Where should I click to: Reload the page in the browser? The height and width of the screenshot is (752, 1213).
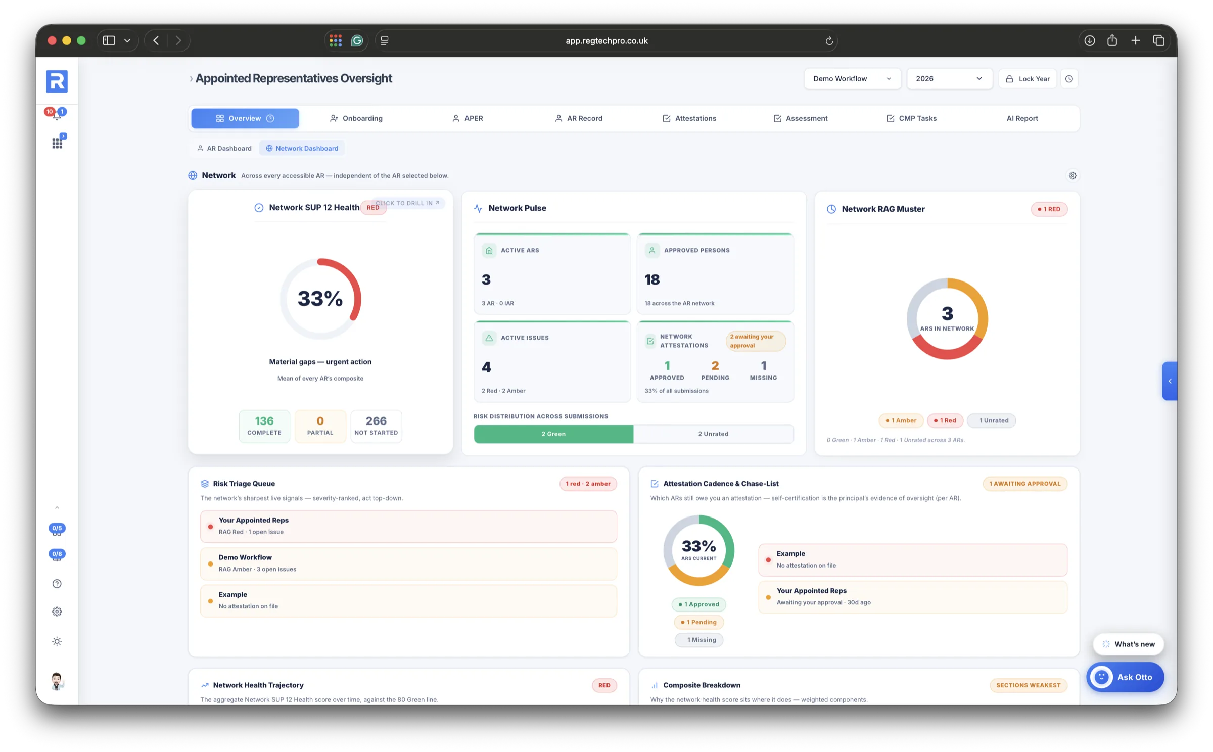tap(829, 41)
